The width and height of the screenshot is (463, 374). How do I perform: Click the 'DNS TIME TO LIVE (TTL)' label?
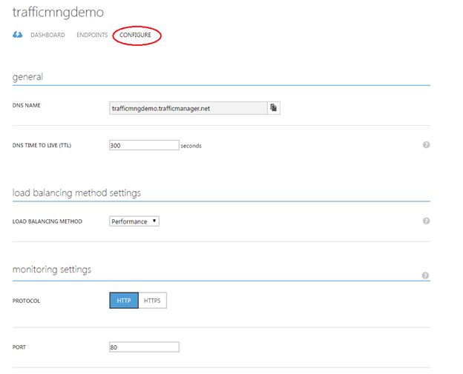(x=42, y=145)
